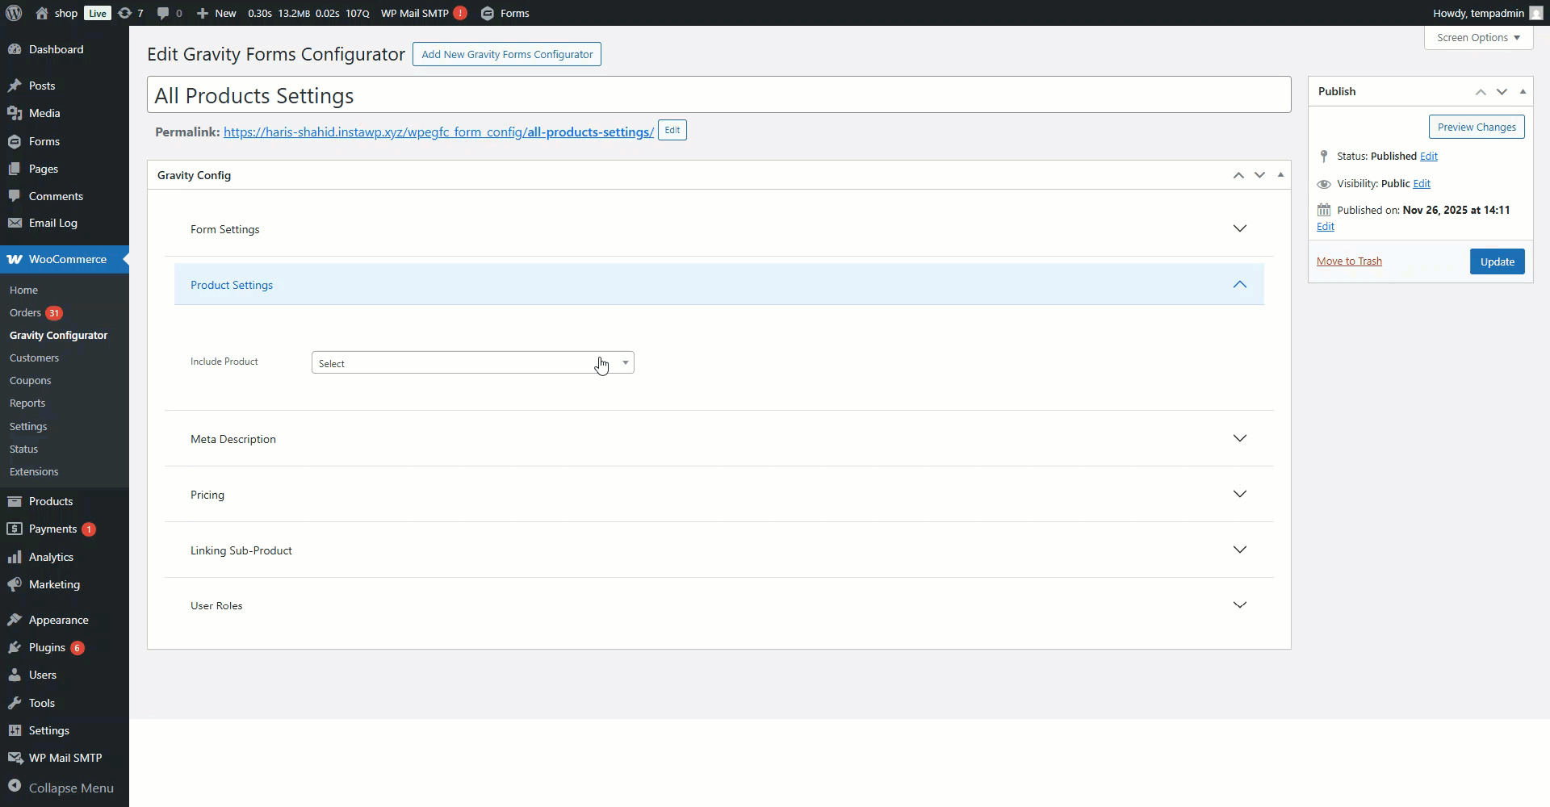
Task: Open WooCommerce Home submenu item
Action: coord(23,290)
